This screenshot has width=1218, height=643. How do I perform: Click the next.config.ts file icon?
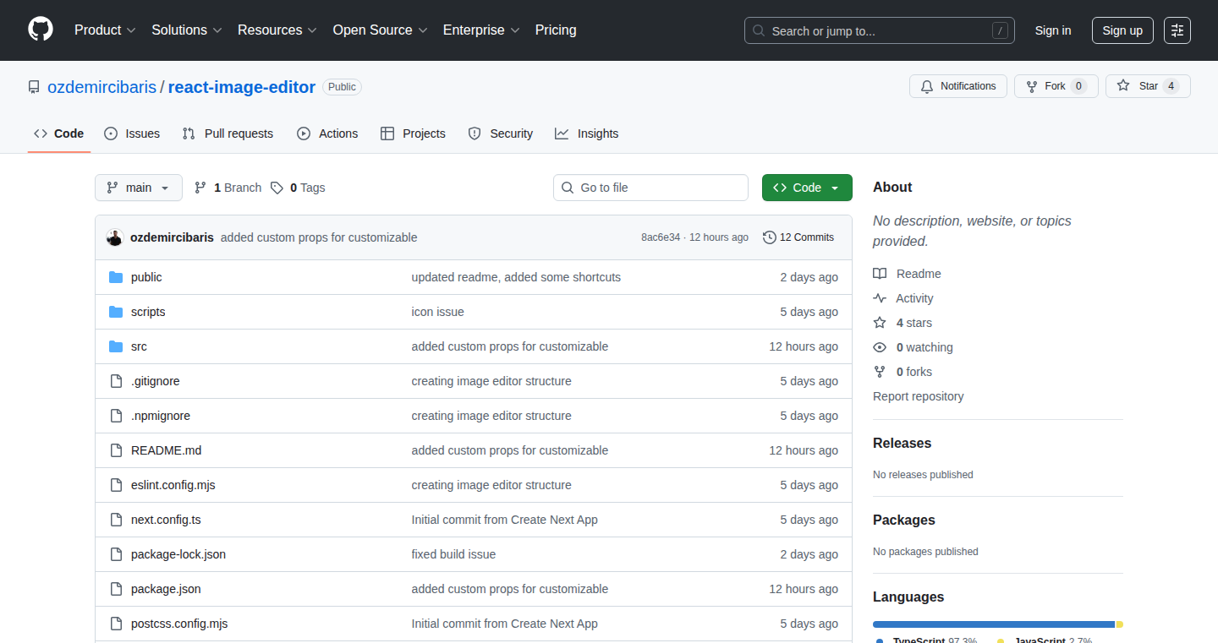coord(116,520)
